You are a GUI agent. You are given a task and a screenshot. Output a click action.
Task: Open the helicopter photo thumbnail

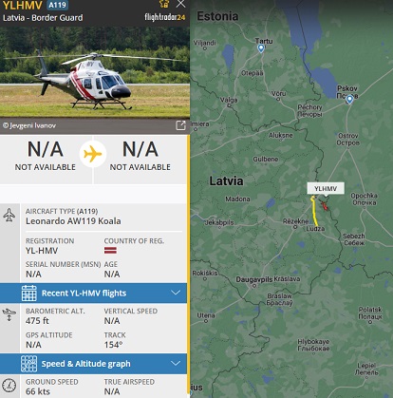(95, 72)
